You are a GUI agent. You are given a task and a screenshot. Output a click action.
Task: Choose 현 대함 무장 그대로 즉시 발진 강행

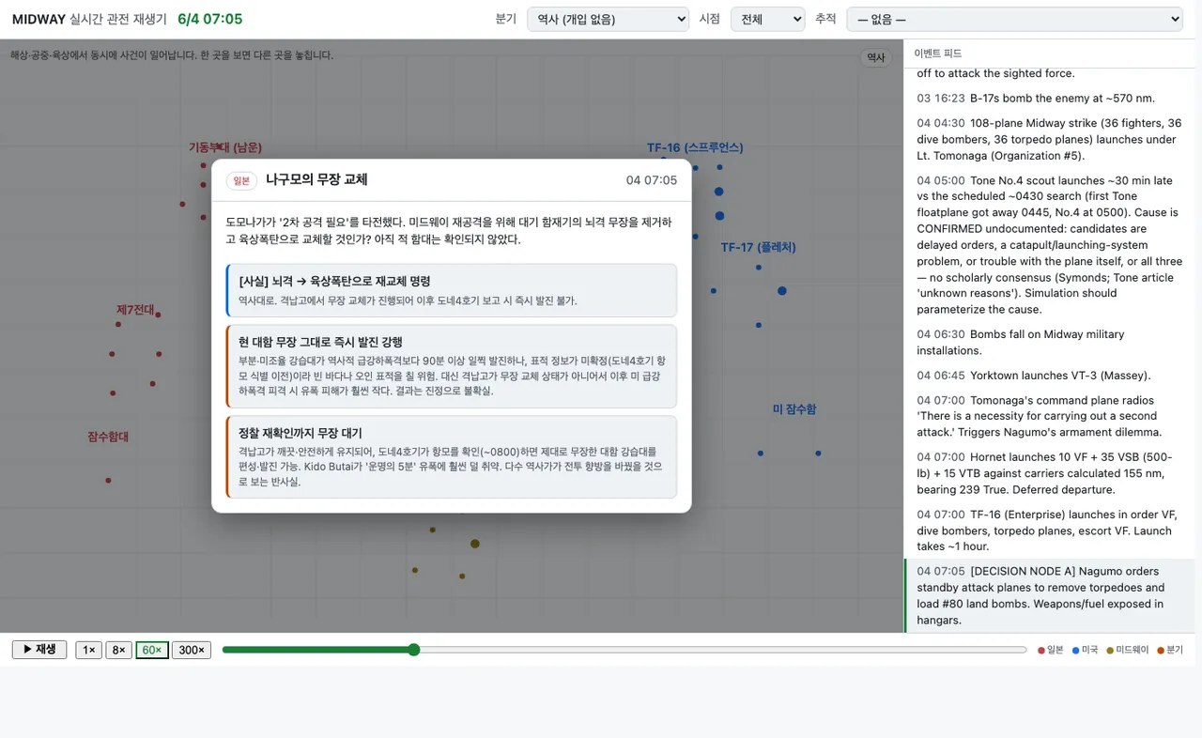coord(452,366)
